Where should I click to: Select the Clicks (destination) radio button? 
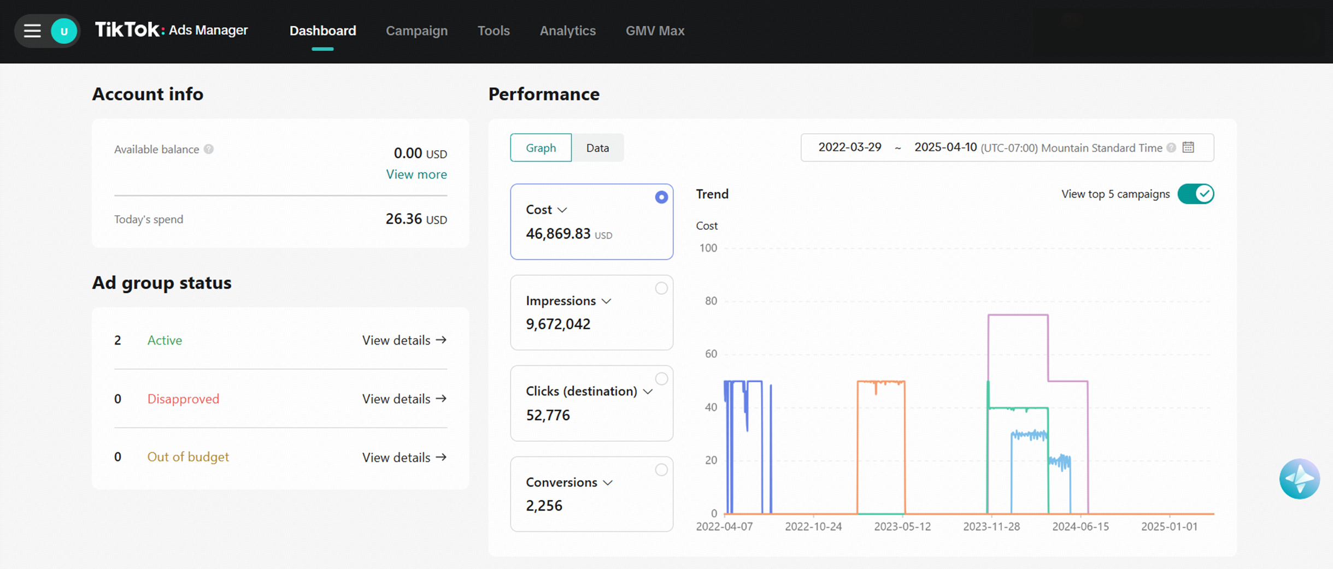tap(661, 379)
